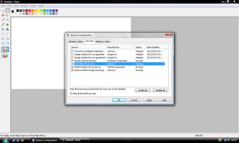Switch to System Configuration taskbar button
This screenshot has height=143, width=239.
point(45,140)
